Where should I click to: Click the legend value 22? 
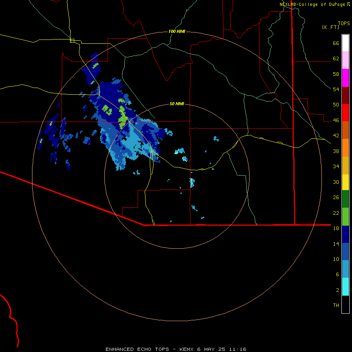click(x=336, y=213)
